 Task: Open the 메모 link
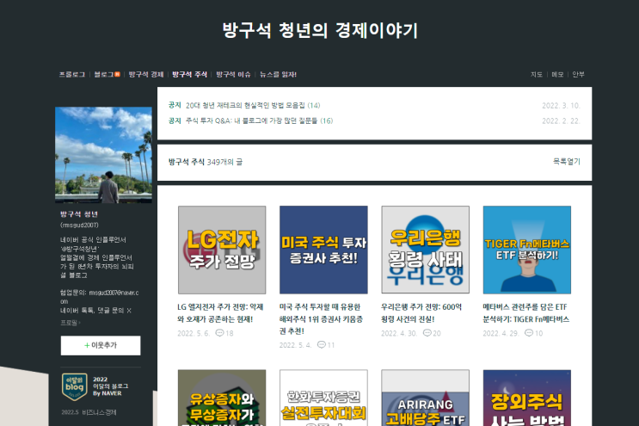557,75
